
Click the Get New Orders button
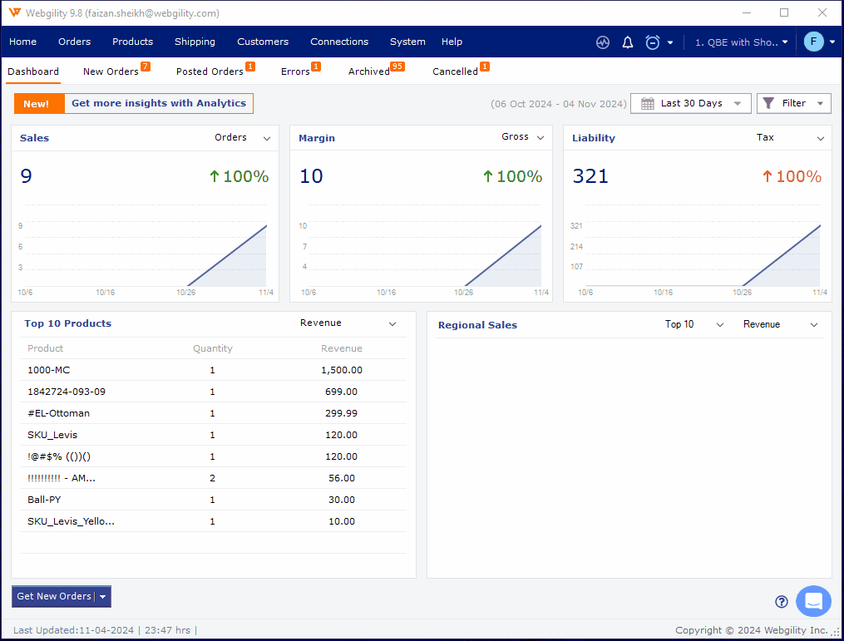tap(54, 596)
